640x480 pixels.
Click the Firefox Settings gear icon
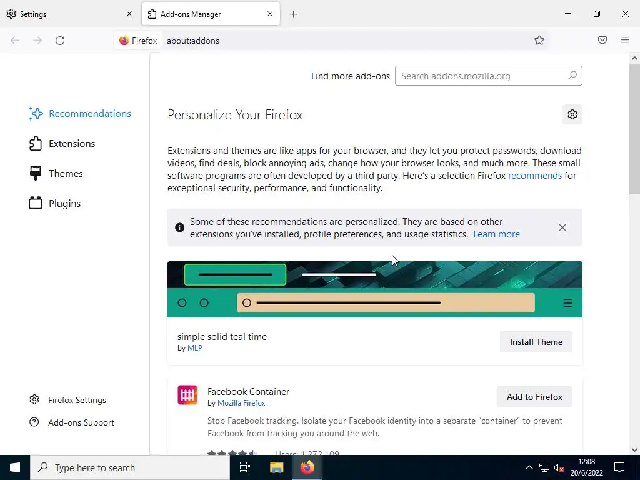[34, 399]
